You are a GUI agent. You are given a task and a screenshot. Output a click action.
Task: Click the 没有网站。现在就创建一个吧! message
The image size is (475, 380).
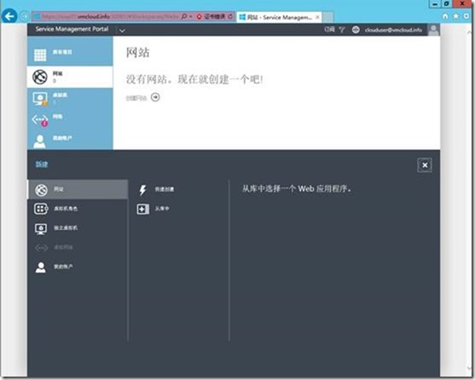(194, 79)
